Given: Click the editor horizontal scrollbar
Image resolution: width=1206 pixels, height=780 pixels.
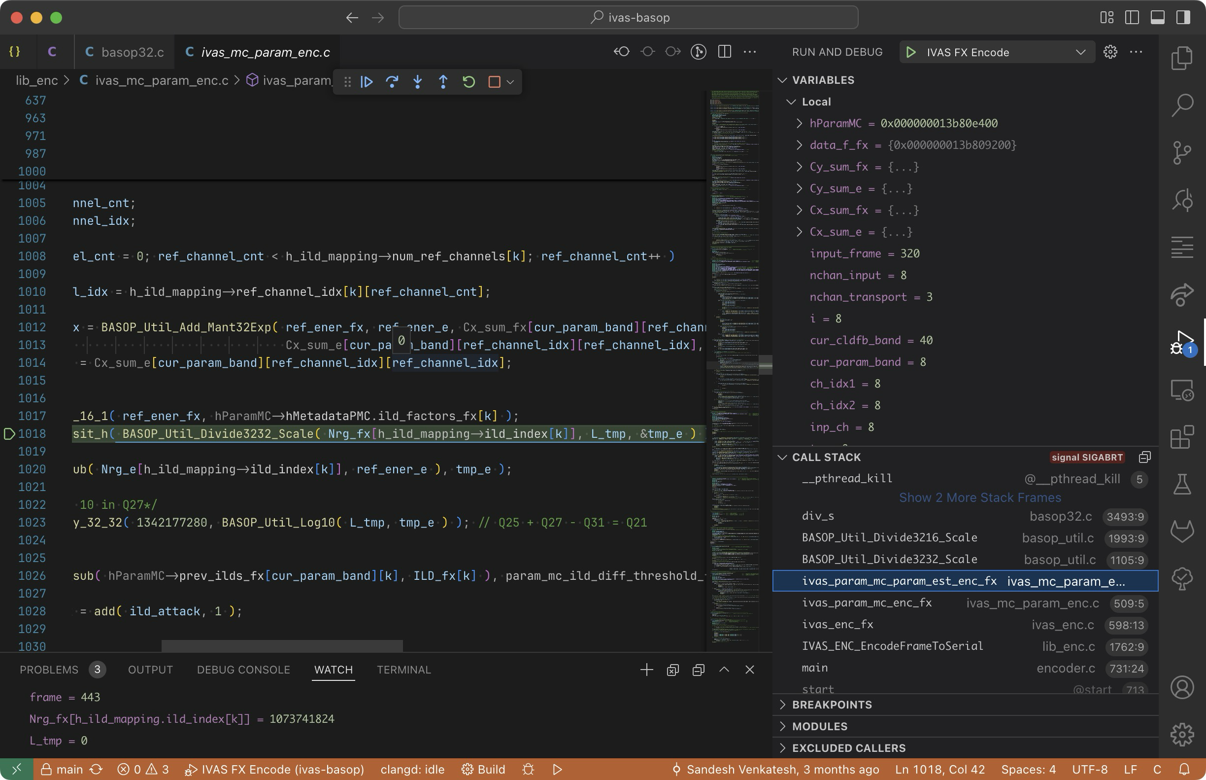Looking at the screenshot, I should click(282, 646).
